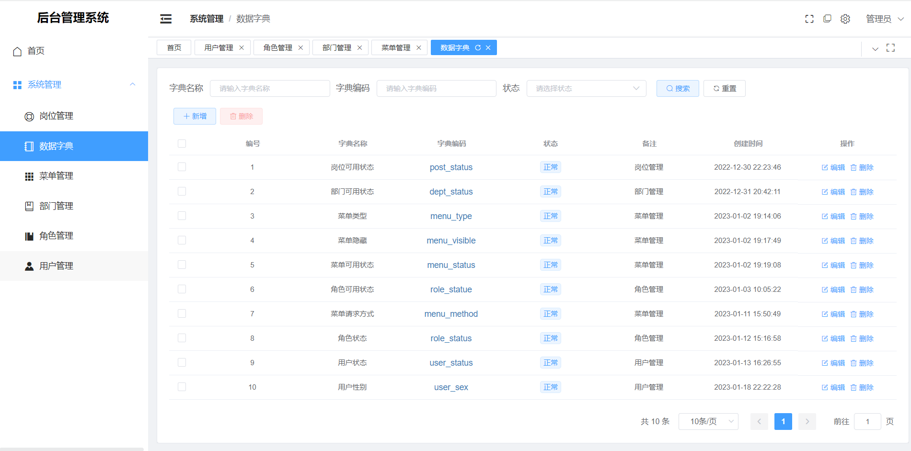Toggle fullscreen mode icon in header
This screenshot has width=911, height=451.
click(809, 19)
